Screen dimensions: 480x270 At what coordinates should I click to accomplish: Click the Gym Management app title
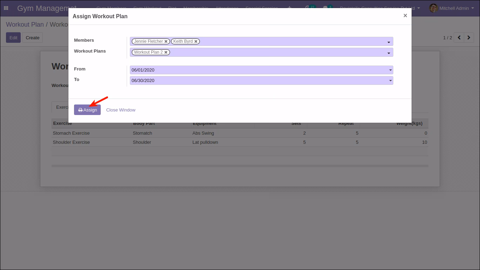tap(47, 8)
